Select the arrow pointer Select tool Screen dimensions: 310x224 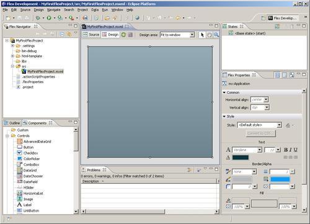pos(202,35)
